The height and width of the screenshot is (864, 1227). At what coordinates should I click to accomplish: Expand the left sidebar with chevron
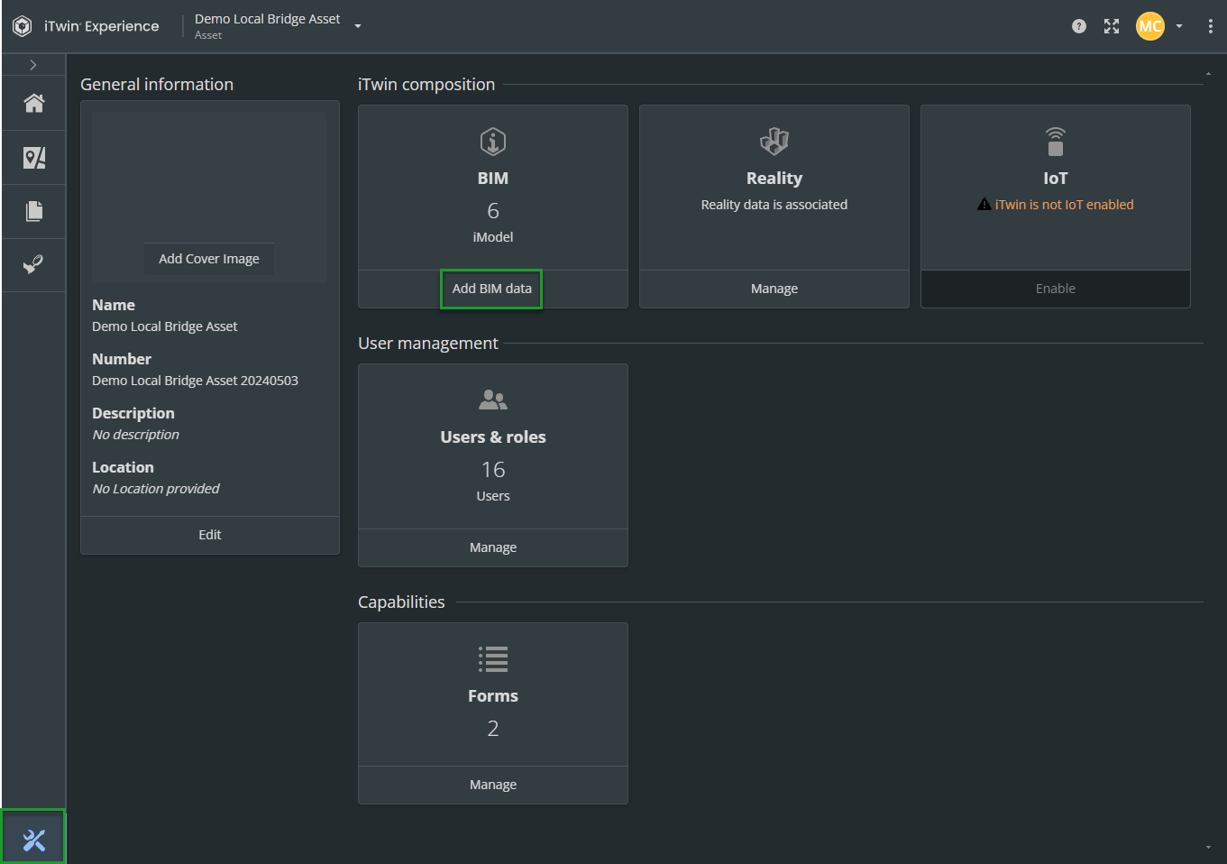(x=33, y=65)
